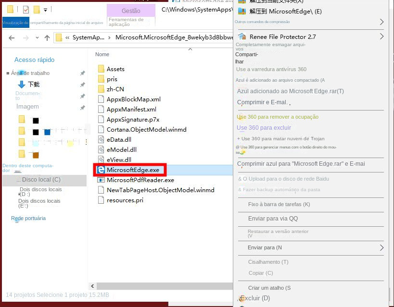Select NewTabPageHost.ObjectModel.winmd file

point(156,190)
